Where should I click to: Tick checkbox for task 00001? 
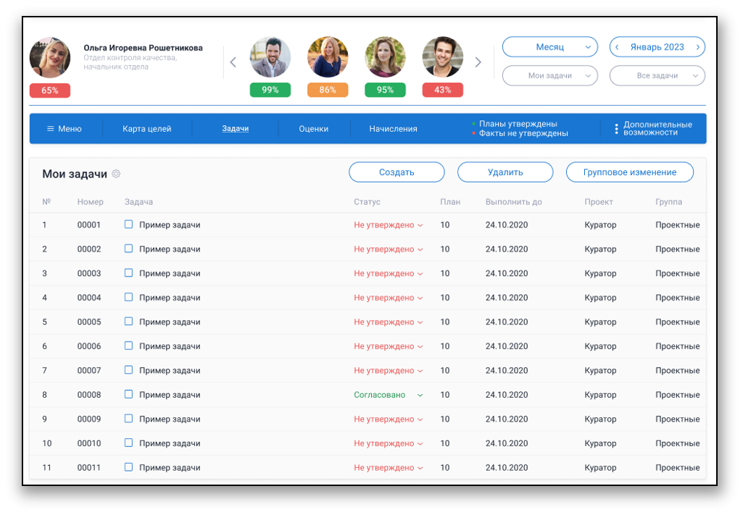[128, 225]
